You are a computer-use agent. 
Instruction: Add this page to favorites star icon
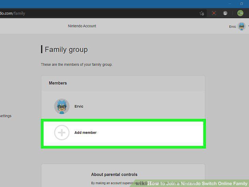tap(202, 13)
